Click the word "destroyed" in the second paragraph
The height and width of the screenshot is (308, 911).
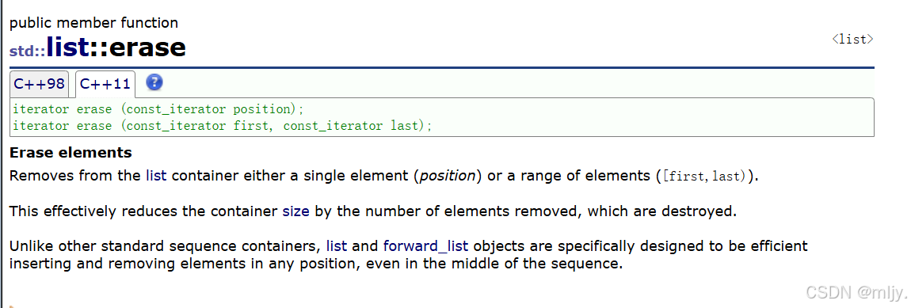(703, 211)
